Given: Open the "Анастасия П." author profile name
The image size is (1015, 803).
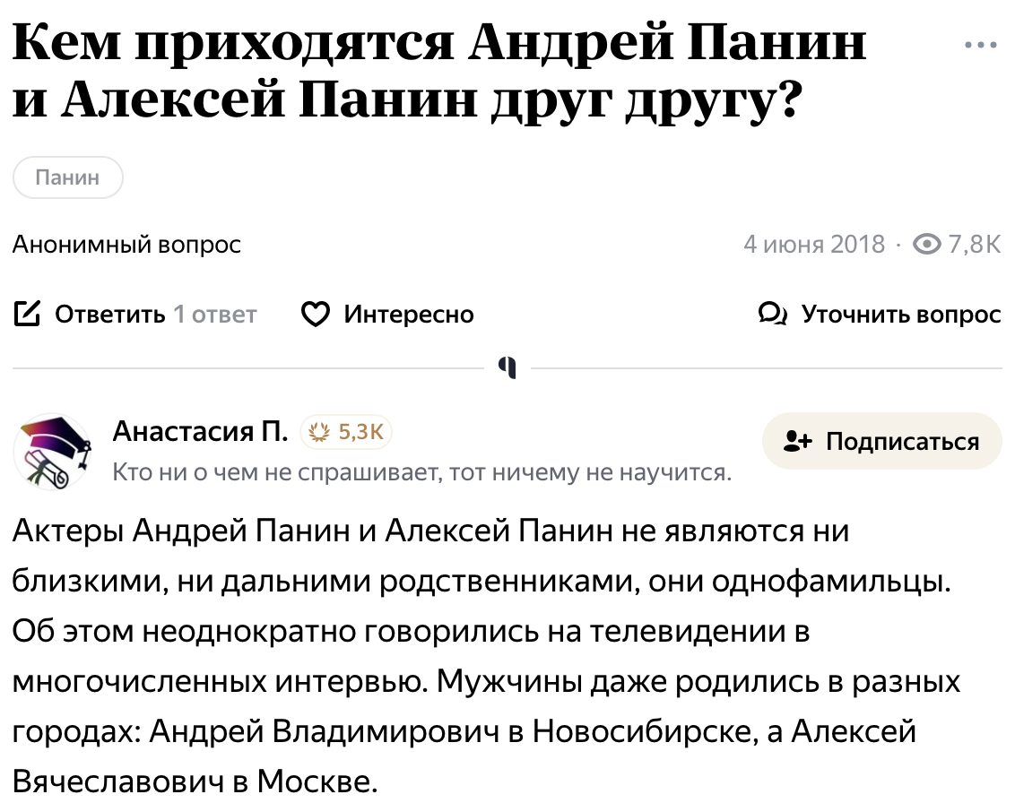Looking at the screenshot, I should 201,433.
